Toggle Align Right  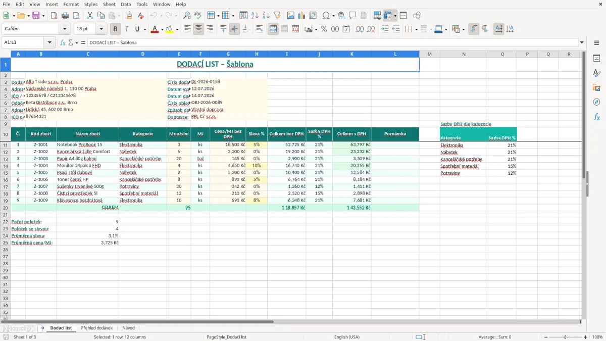(210, 29)
